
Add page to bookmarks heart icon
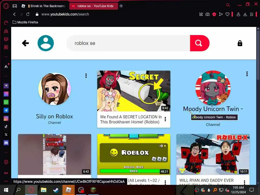coord(227,14)
